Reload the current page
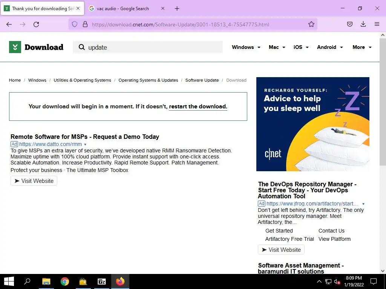Screen dimensions: 386x289 tap(36, 24)
